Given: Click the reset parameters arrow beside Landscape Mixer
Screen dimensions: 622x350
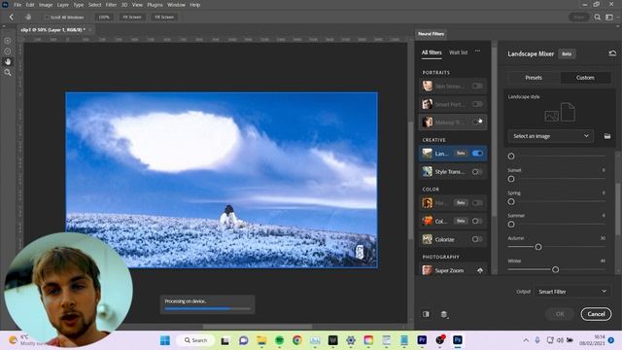Looking at the screenshot, I should point(612,53).
